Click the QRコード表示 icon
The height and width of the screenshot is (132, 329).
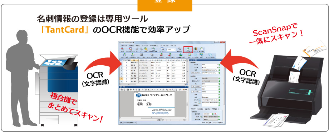(141, 55)
